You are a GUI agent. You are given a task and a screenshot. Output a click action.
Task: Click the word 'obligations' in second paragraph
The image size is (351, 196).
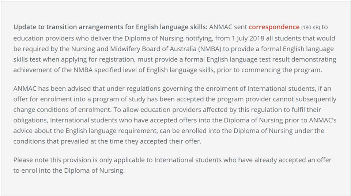tap(30, 120)
